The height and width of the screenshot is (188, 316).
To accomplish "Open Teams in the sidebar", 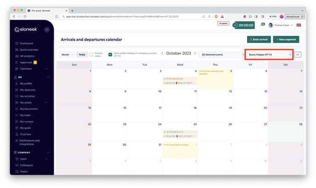I will 23,171.
